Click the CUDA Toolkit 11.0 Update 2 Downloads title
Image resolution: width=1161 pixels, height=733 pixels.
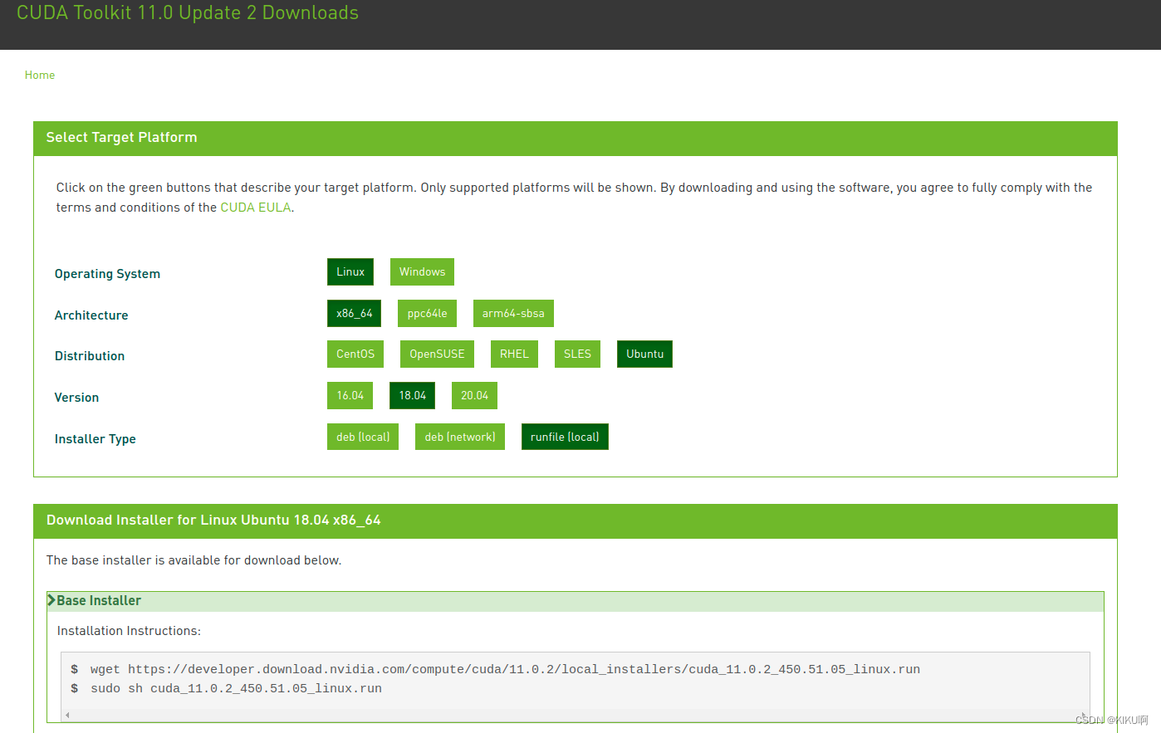coord(188,12)
